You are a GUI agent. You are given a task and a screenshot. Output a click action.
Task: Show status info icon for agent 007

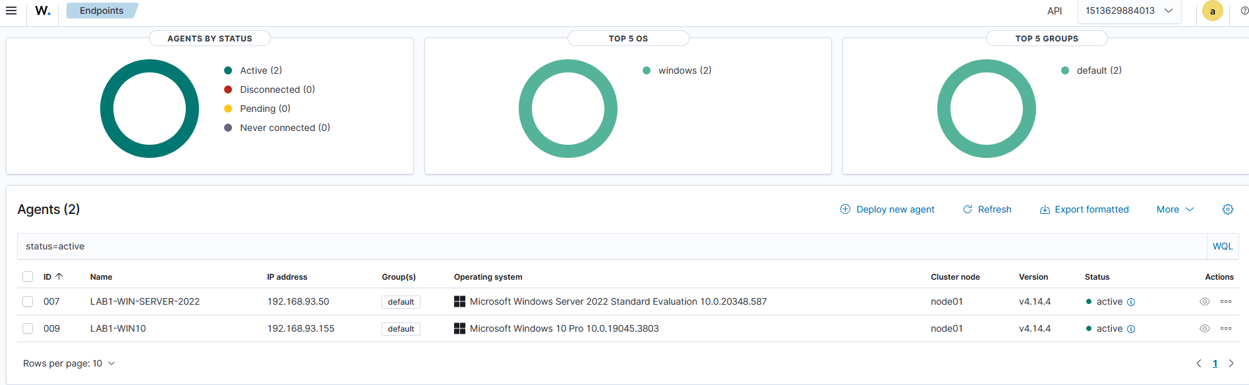pyautogui.click(x=1131, y=302)
